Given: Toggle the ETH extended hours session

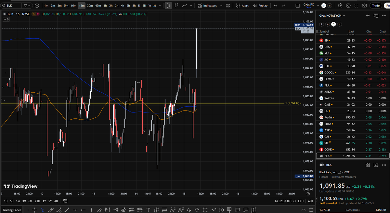Looking at the screenshot, I should tap(301, 201).
